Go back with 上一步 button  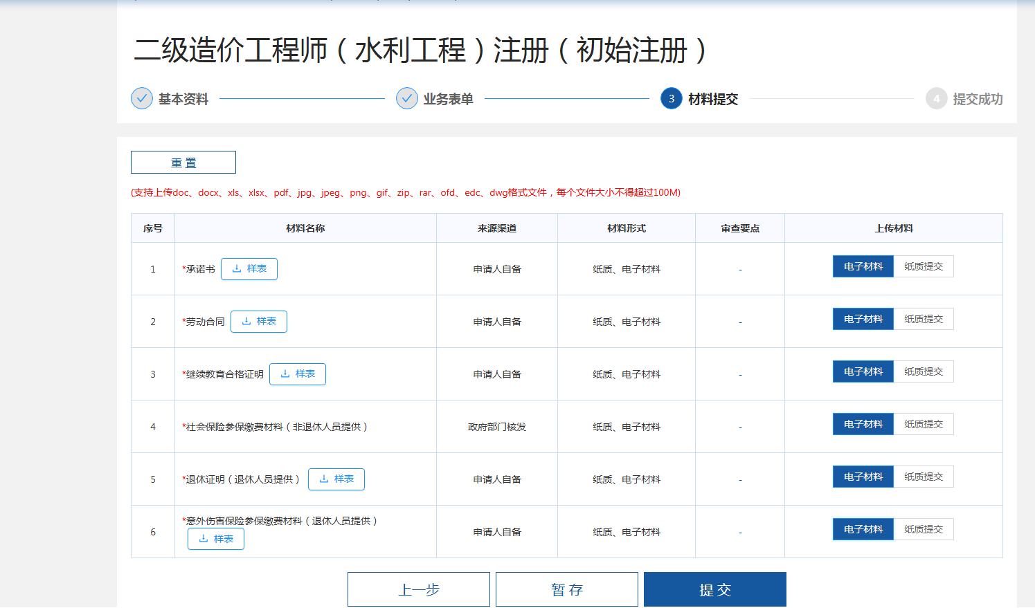(x=419, y=590)
